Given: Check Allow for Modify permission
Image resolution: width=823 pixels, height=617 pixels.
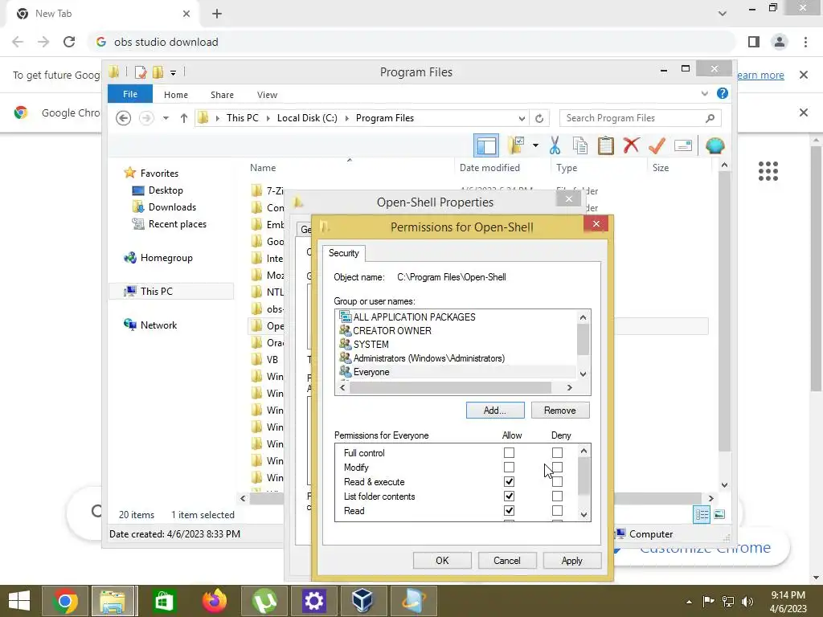Looking at the screenshot, I should coord(509,467).
